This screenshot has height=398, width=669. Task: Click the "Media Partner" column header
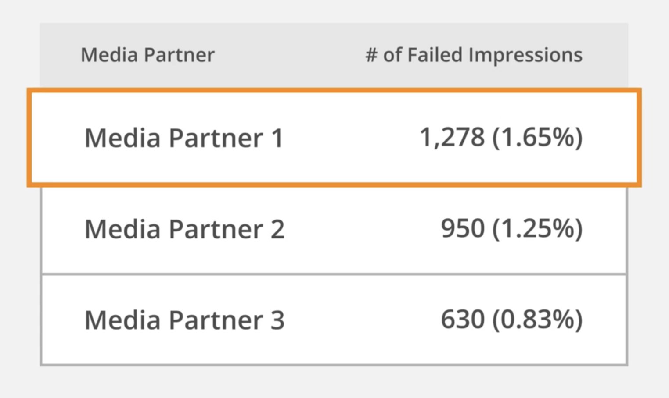point(147,55)
